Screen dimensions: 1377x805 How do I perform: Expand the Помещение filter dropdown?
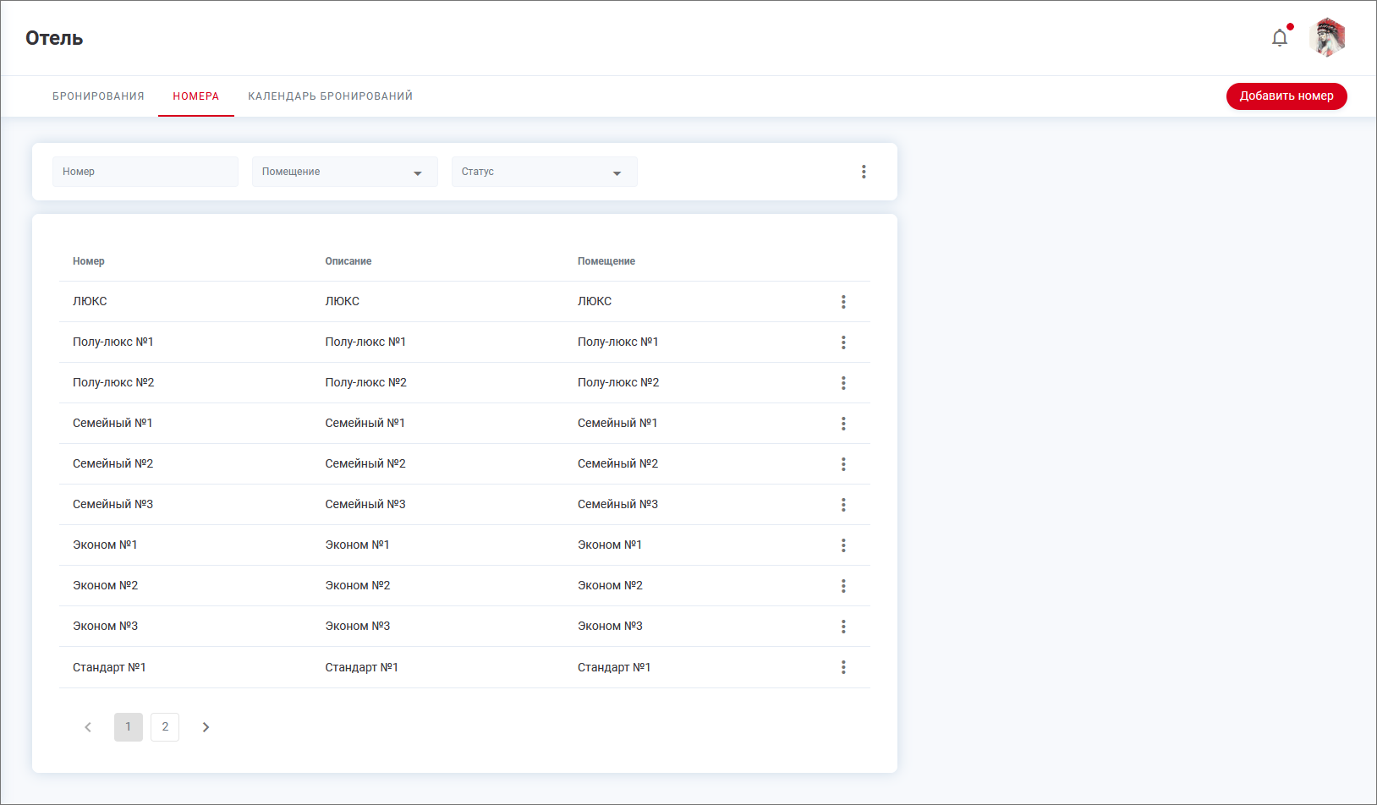pos(344,172)
